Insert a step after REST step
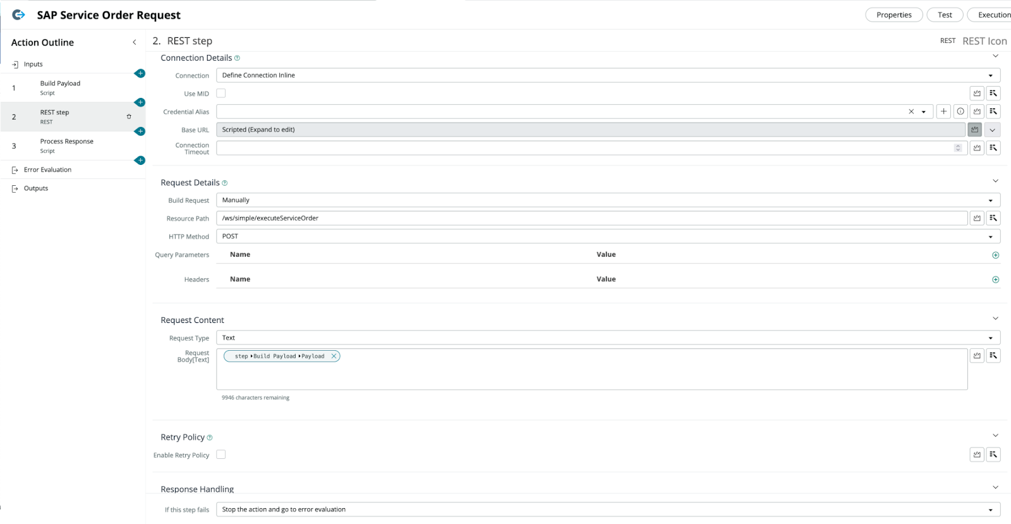The height and width of the screenshot is (524, 1011). pos(140,131)
